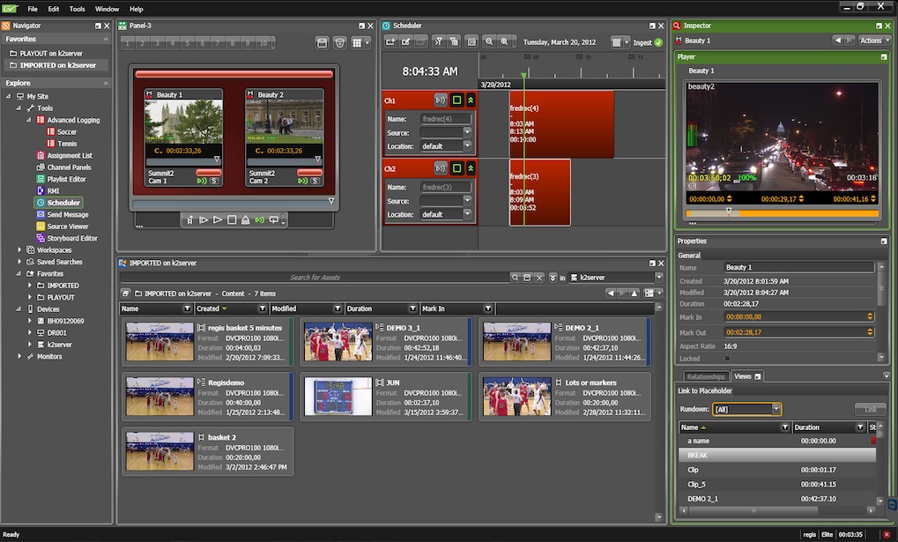Open the Actions dropdown in Inspector

click(874, 41)
